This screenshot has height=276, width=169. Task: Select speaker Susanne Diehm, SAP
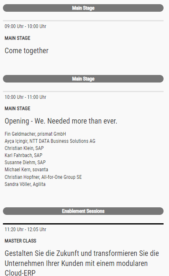click(x=25, y=163)
